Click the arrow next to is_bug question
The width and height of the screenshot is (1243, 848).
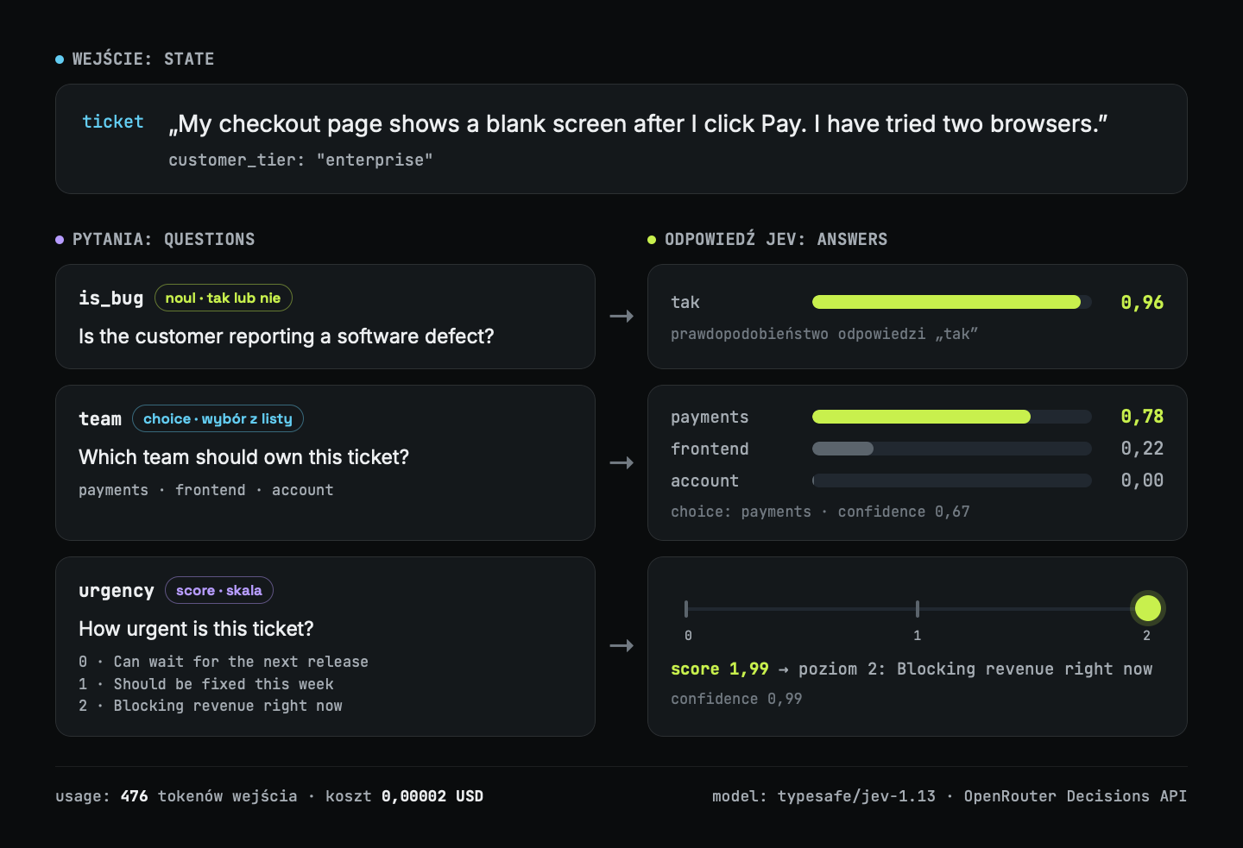[x=621, y=317]
